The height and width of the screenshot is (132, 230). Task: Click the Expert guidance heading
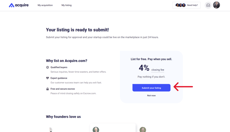coord(59,78)
